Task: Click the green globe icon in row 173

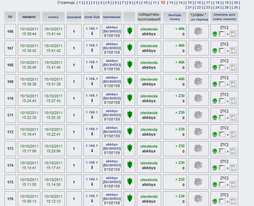Action: [x=215, y=151]
